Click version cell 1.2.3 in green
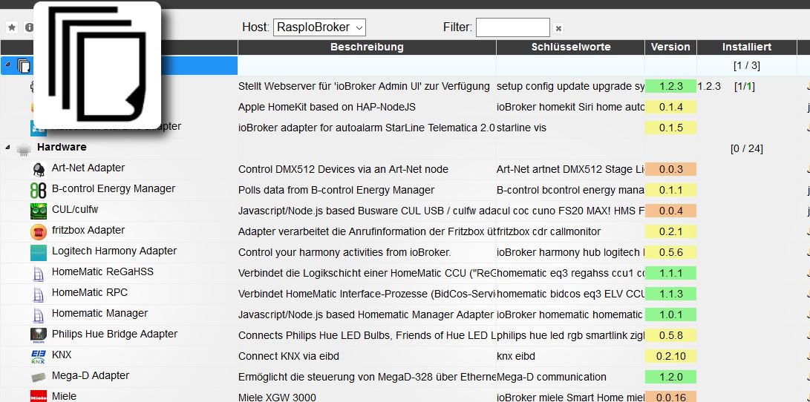Viewport: 810px width, 402px height. pyautogui.click(x=670, y=86)
